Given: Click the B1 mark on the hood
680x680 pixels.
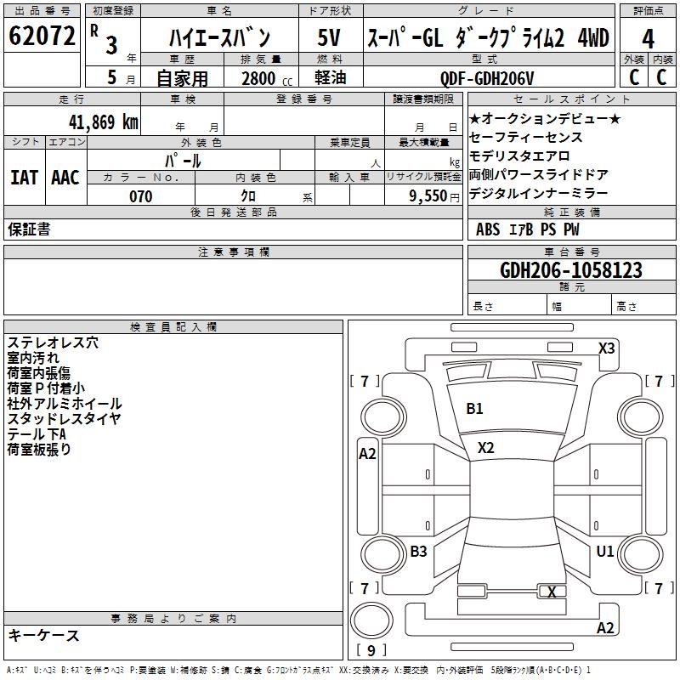Looking at the screenshot, I should (474, 409).
